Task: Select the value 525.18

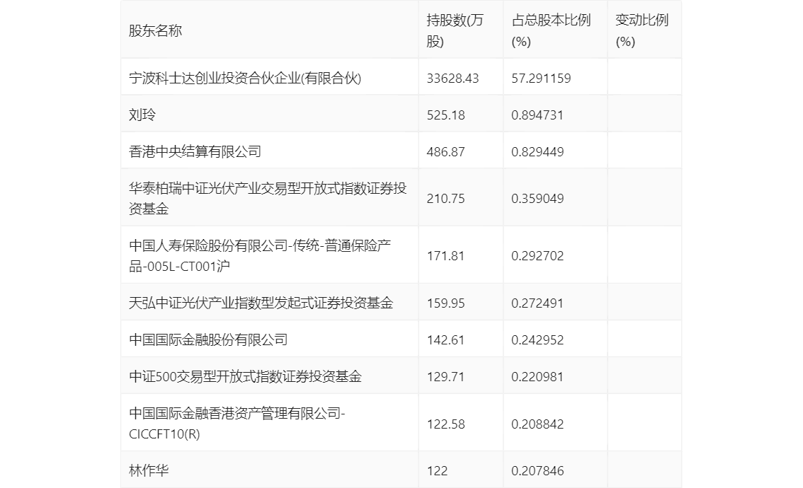Action: point(445,115)
